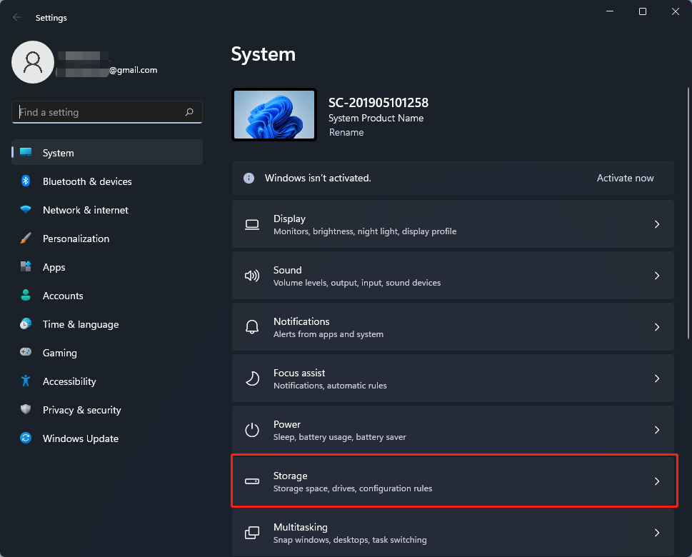Click the Accessibility icon in sidebar
Image resolution: width=692 pixels, height=557 pixels.
tap(25, 381)
